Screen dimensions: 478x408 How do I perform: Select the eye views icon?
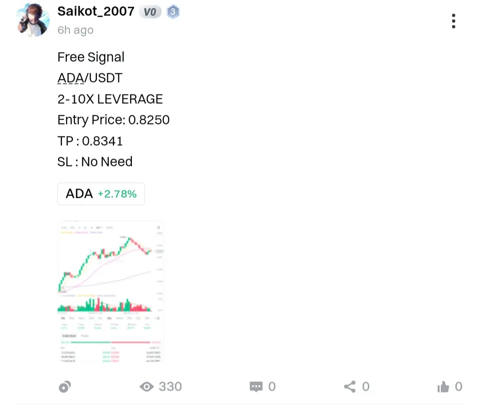146,387
